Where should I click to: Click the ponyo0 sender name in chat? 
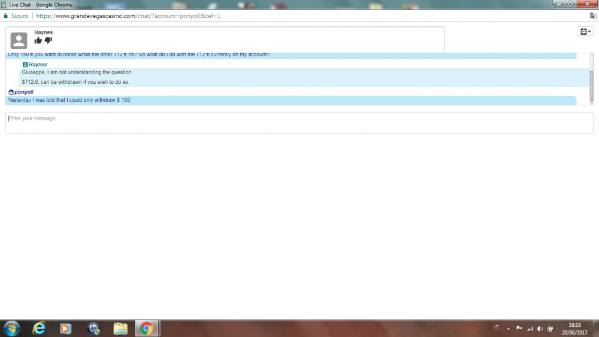[x=24, y=92]
